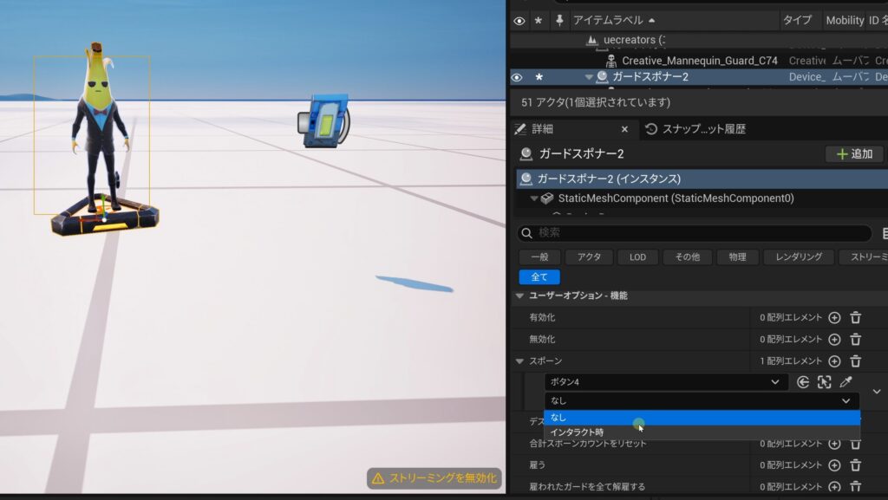The height and width of the screenshot is (500, 888).
Task: Add an array element to 有効化
Action: coord(834,318)
